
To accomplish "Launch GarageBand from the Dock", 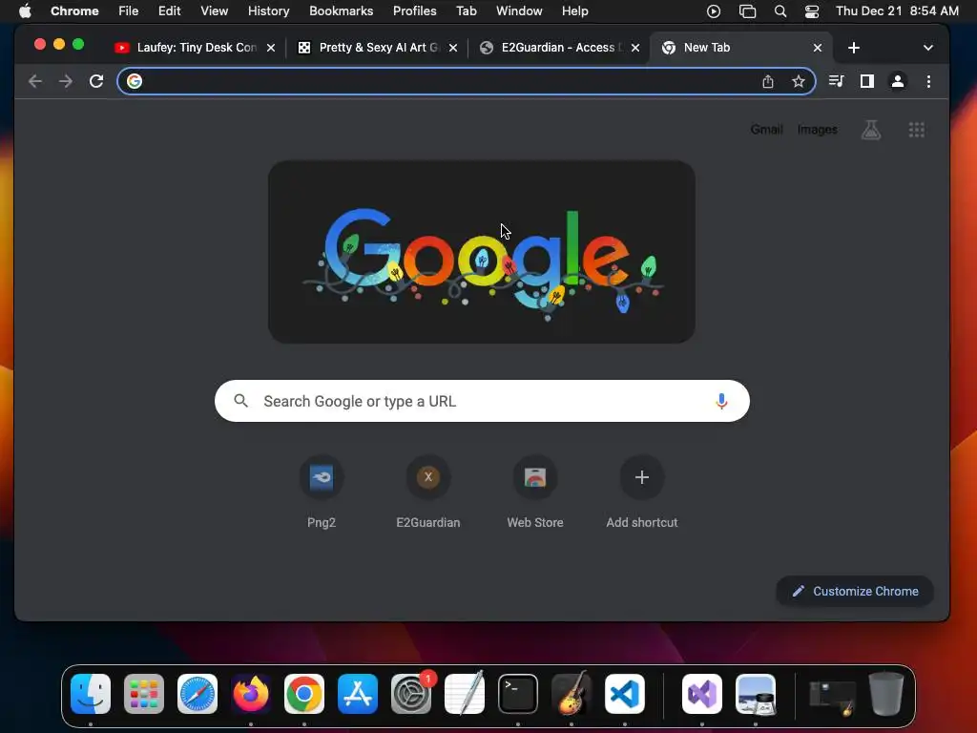I will click(x=572, y=694).
